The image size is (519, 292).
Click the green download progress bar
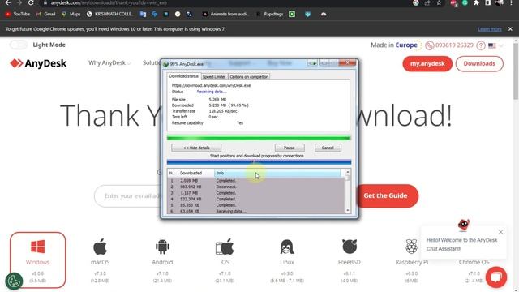tap(259, 138)
